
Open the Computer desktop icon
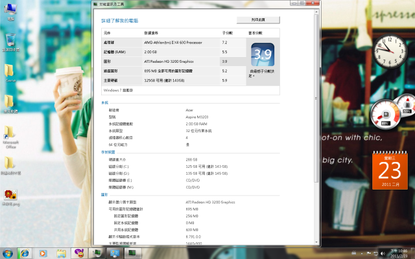(10, 12)
